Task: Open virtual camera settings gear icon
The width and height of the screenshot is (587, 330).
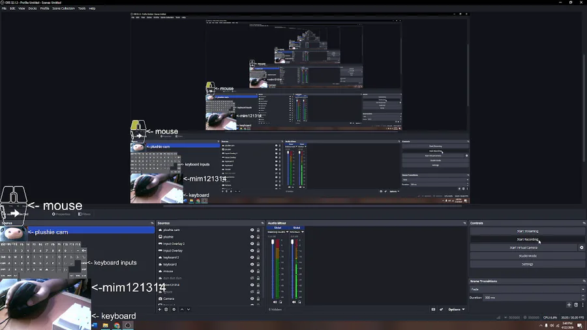Action: [x=581, y=248]
